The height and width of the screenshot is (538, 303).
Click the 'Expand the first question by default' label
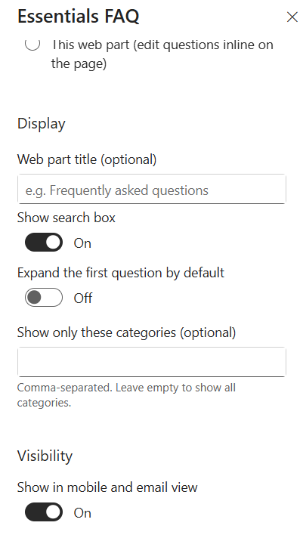point(121,273)
